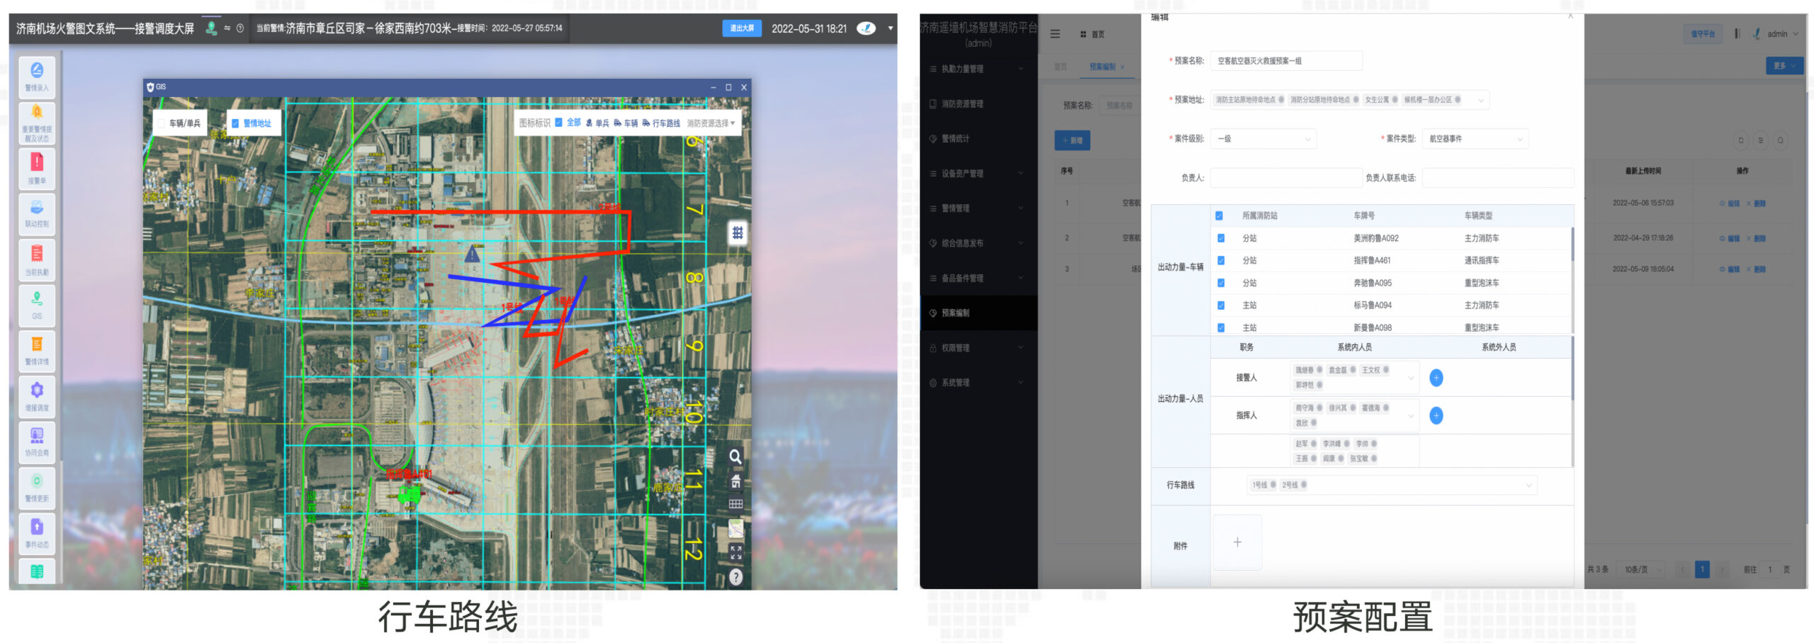Open the 当前执勤 sidebar icon
Image resolution: width=1814 pixels, height=643 pixels.
37,259
